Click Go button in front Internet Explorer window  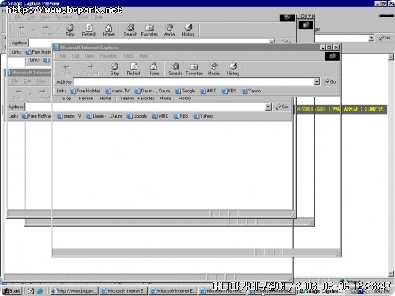tap(330, 82)
